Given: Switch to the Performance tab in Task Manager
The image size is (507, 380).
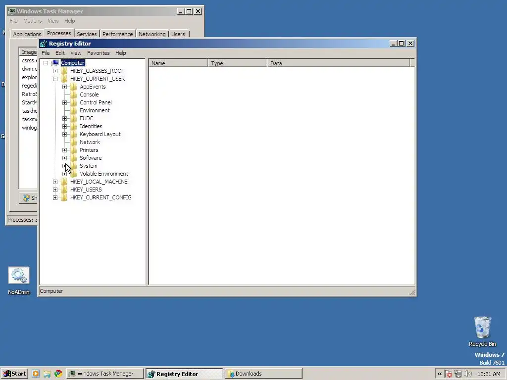Looking at the screenshot, I should click(x=118, y=34).
